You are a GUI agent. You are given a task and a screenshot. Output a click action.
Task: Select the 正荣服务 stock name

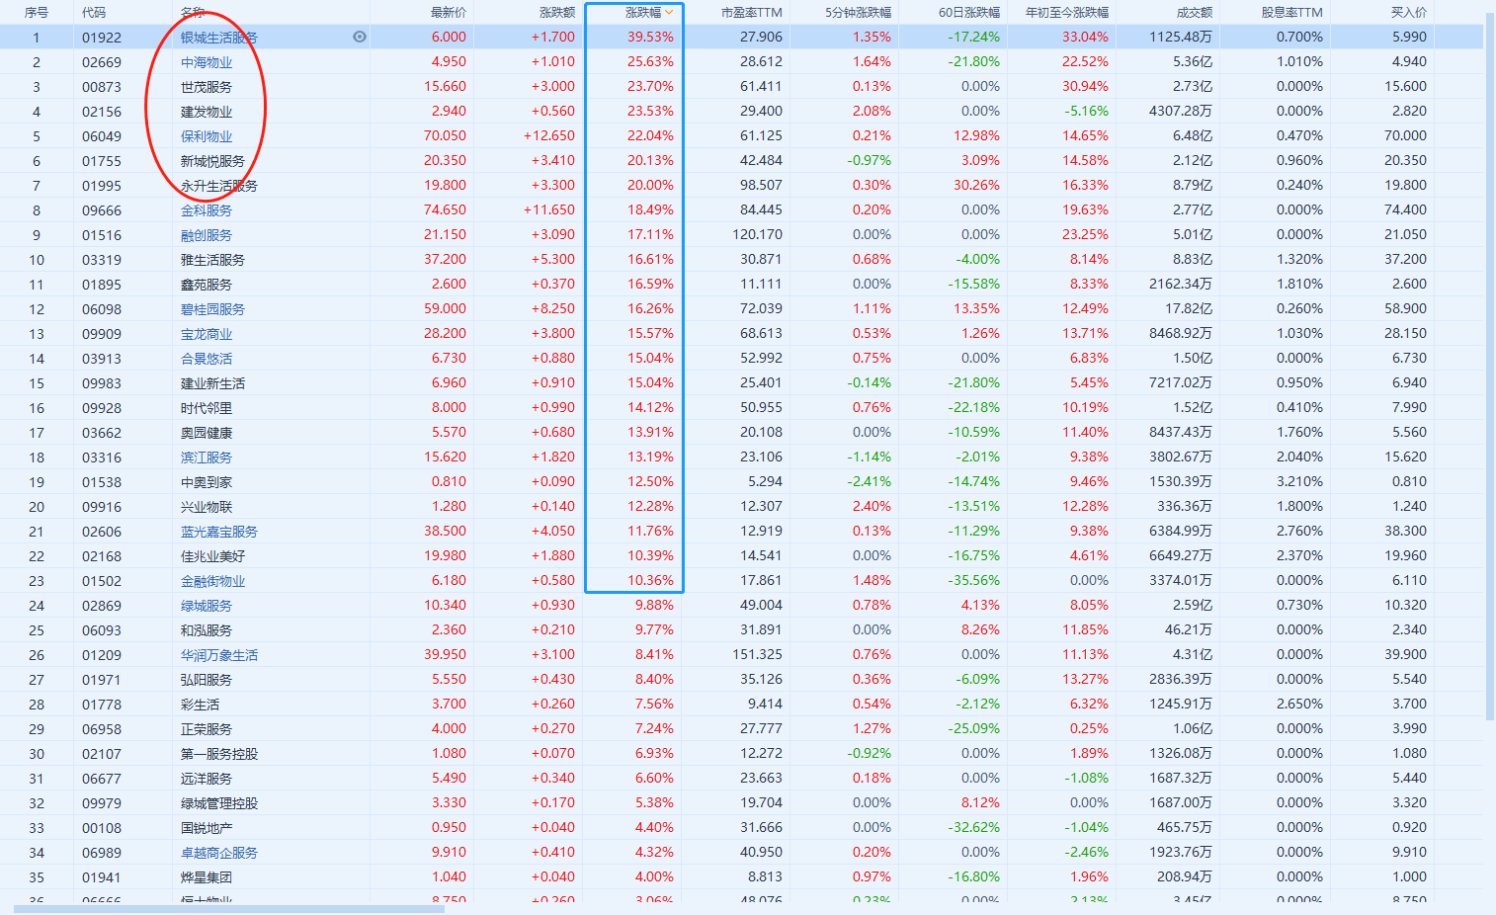207,729
